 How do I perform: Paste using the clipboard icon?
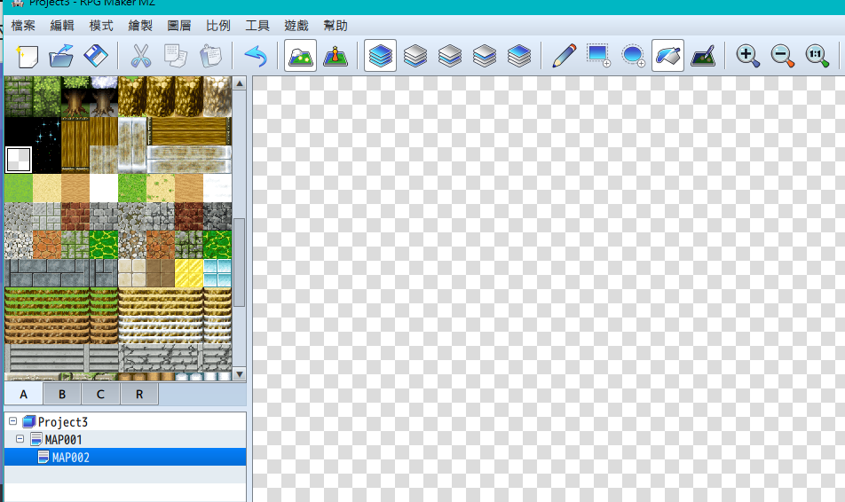point(210,56)
